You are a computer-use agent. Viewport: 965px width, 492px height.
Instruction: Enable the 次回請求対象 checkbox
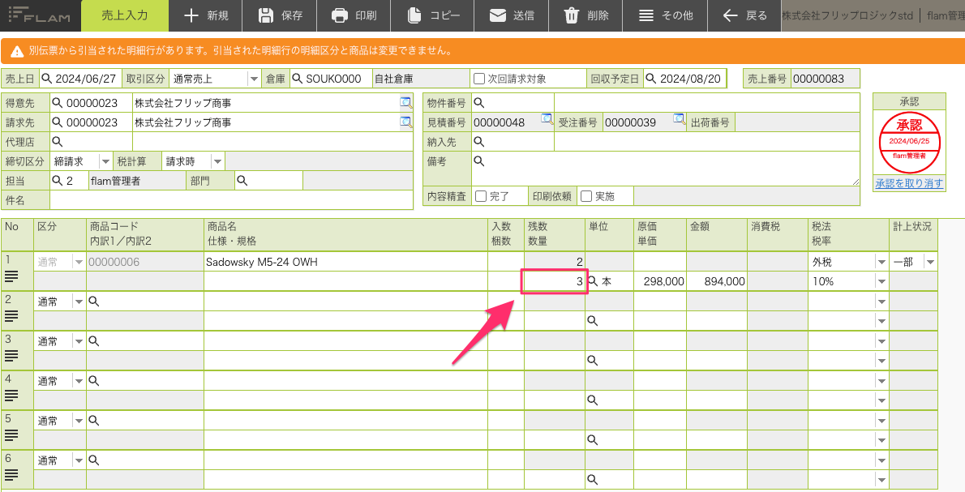(479, 79)
